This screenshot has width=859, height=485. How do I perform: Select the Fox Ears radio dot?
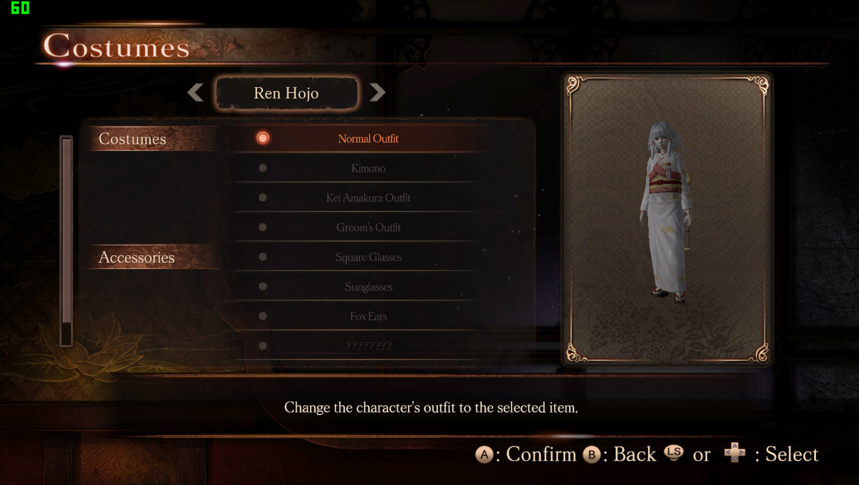point(263,316)
